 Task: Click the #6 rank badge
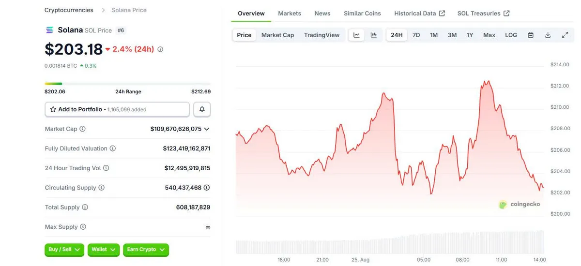[121, 30]
